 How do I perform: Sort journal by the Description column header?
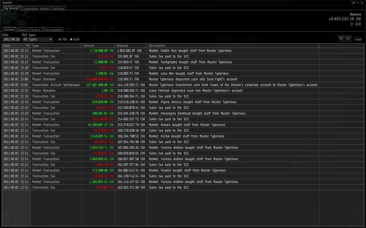[x=233, y=46]
